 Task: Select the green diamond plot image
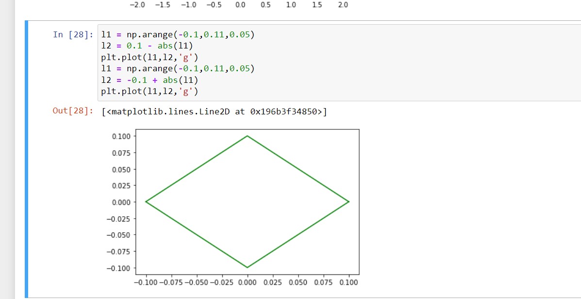click(x=232, y=208)
